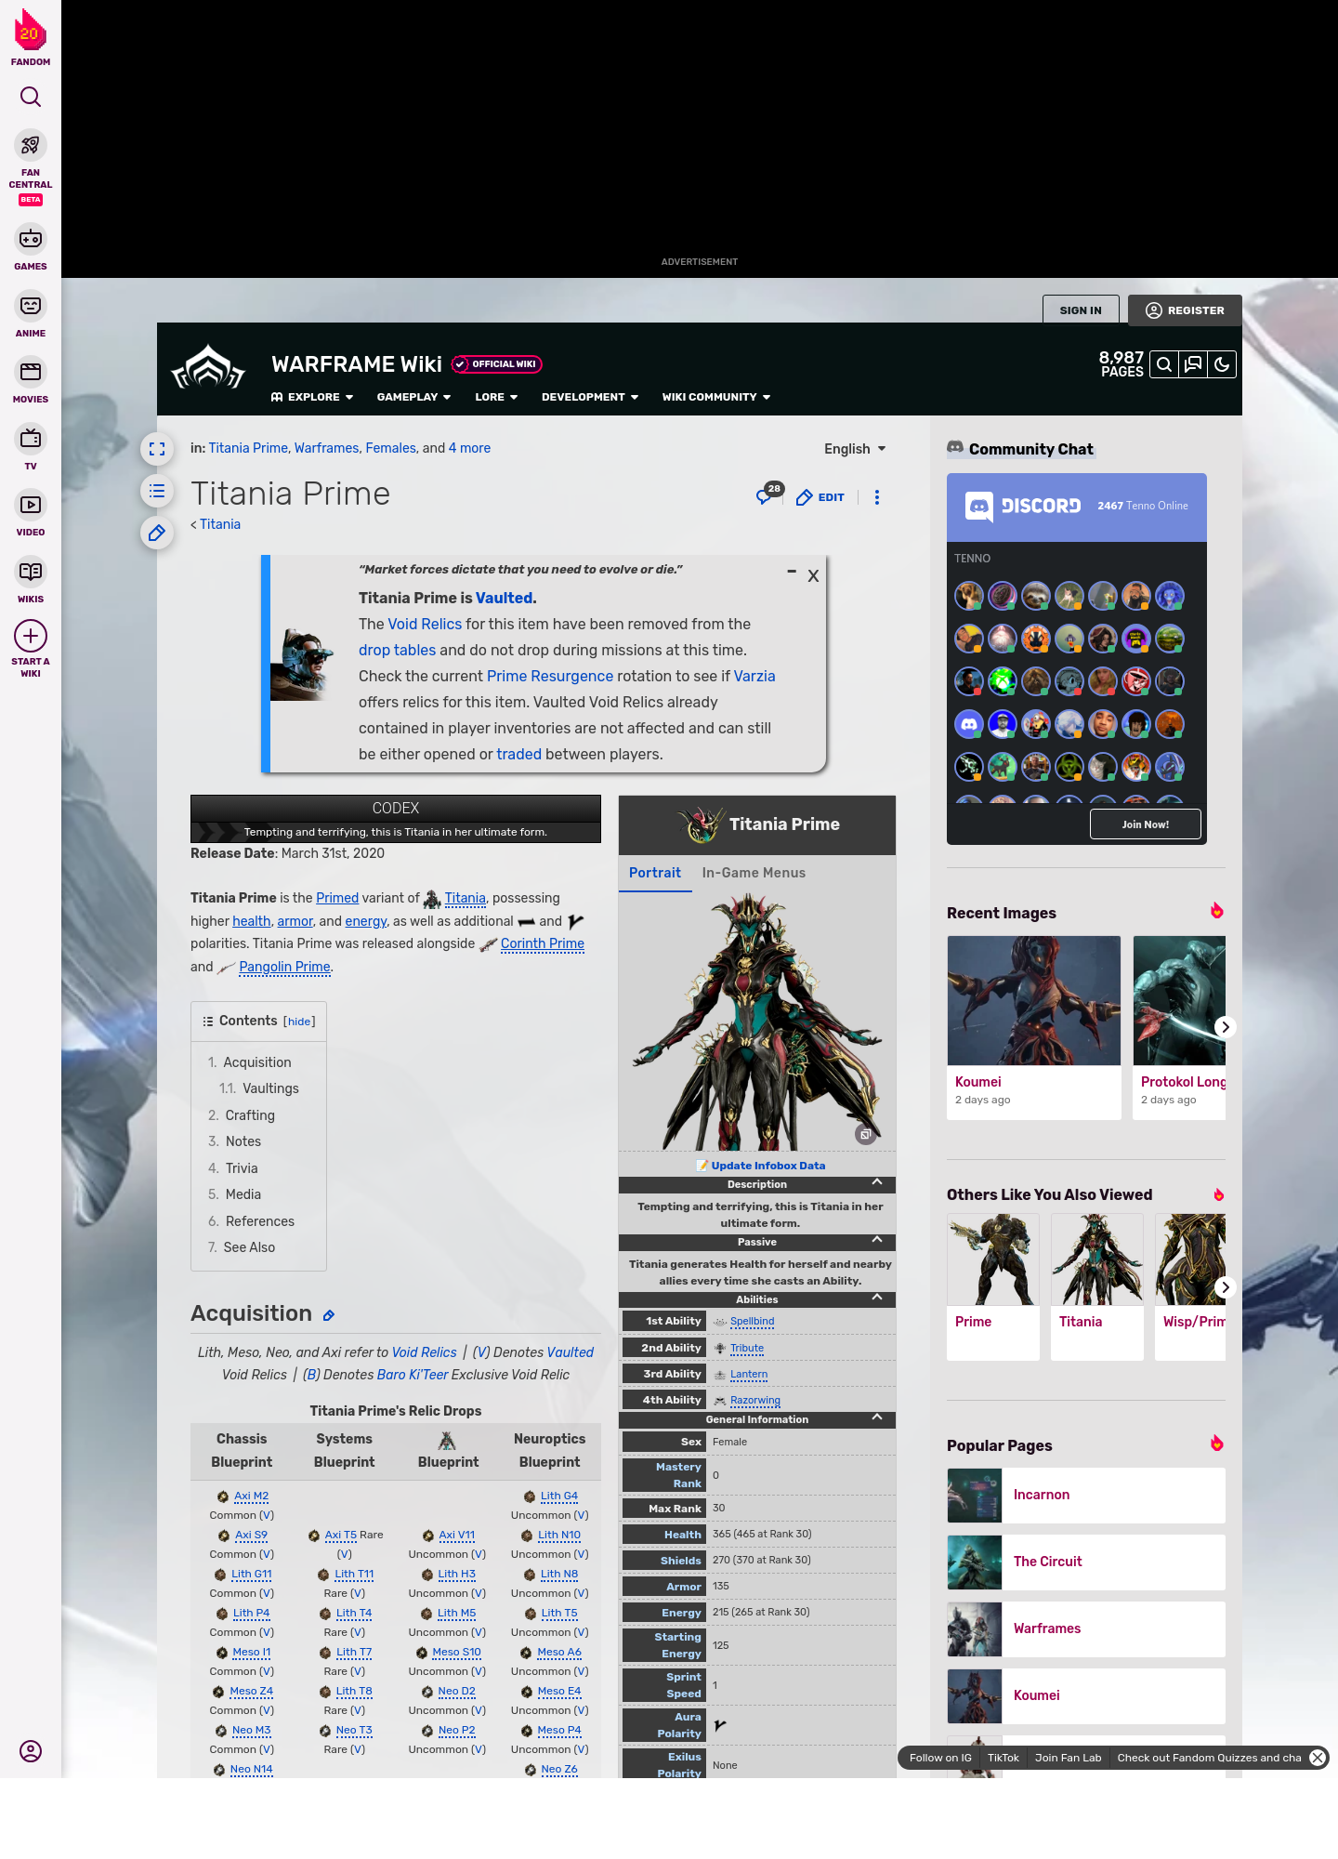
Task: Open the Koumei recent image thumbnail
Action: click(1033, 1000)
